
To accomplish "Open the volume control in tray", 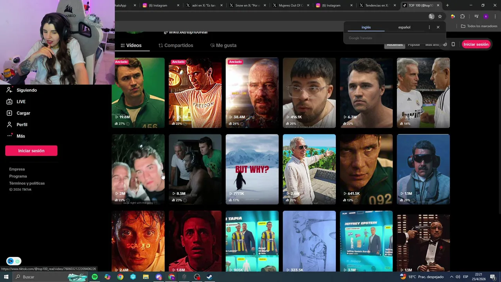I will click(458, 277).
